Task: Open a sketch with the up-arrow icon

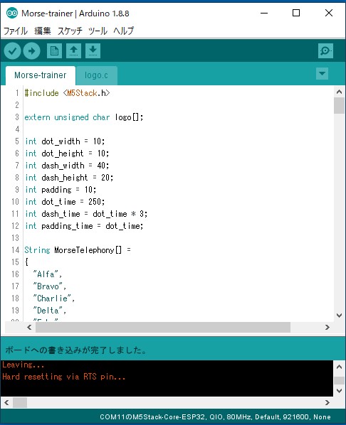Action: point(73,50)
